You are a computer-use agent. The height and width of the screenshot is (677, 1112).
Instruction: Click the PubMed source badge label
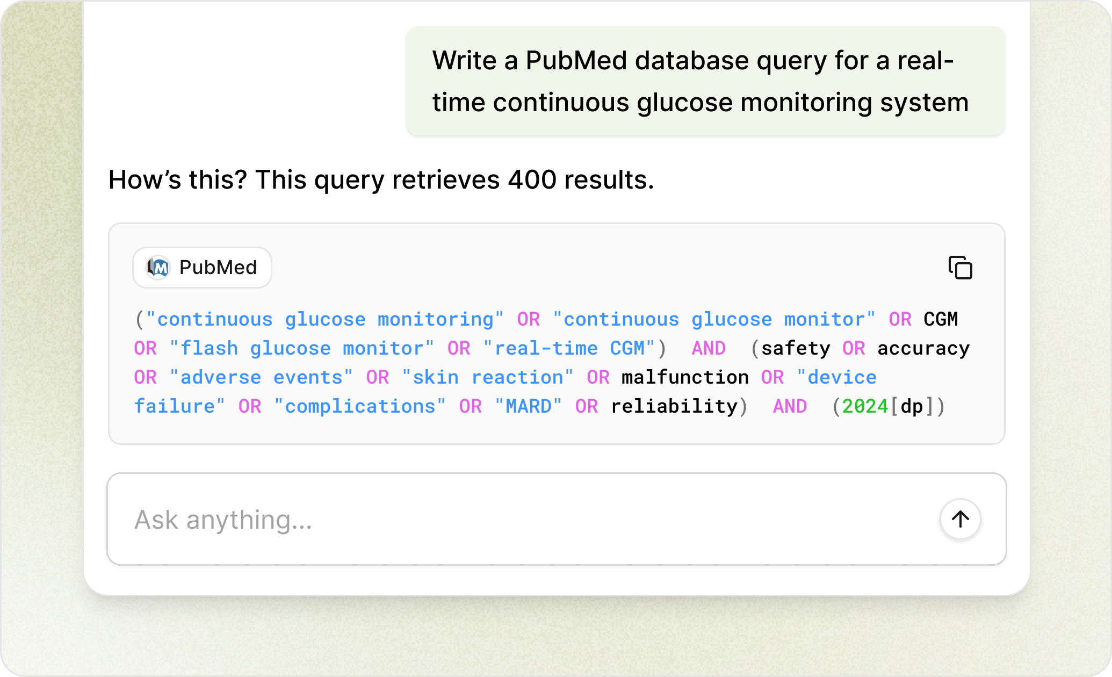pyautogui.click(x=218, y=268)
